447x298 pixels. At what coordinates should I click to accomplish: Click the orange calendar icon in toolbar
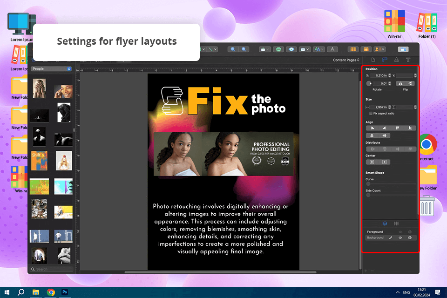click(x=366, y=49)
